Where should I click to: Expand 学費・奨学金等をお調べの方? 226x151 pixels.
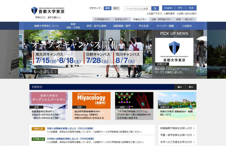tap(177, 135)
